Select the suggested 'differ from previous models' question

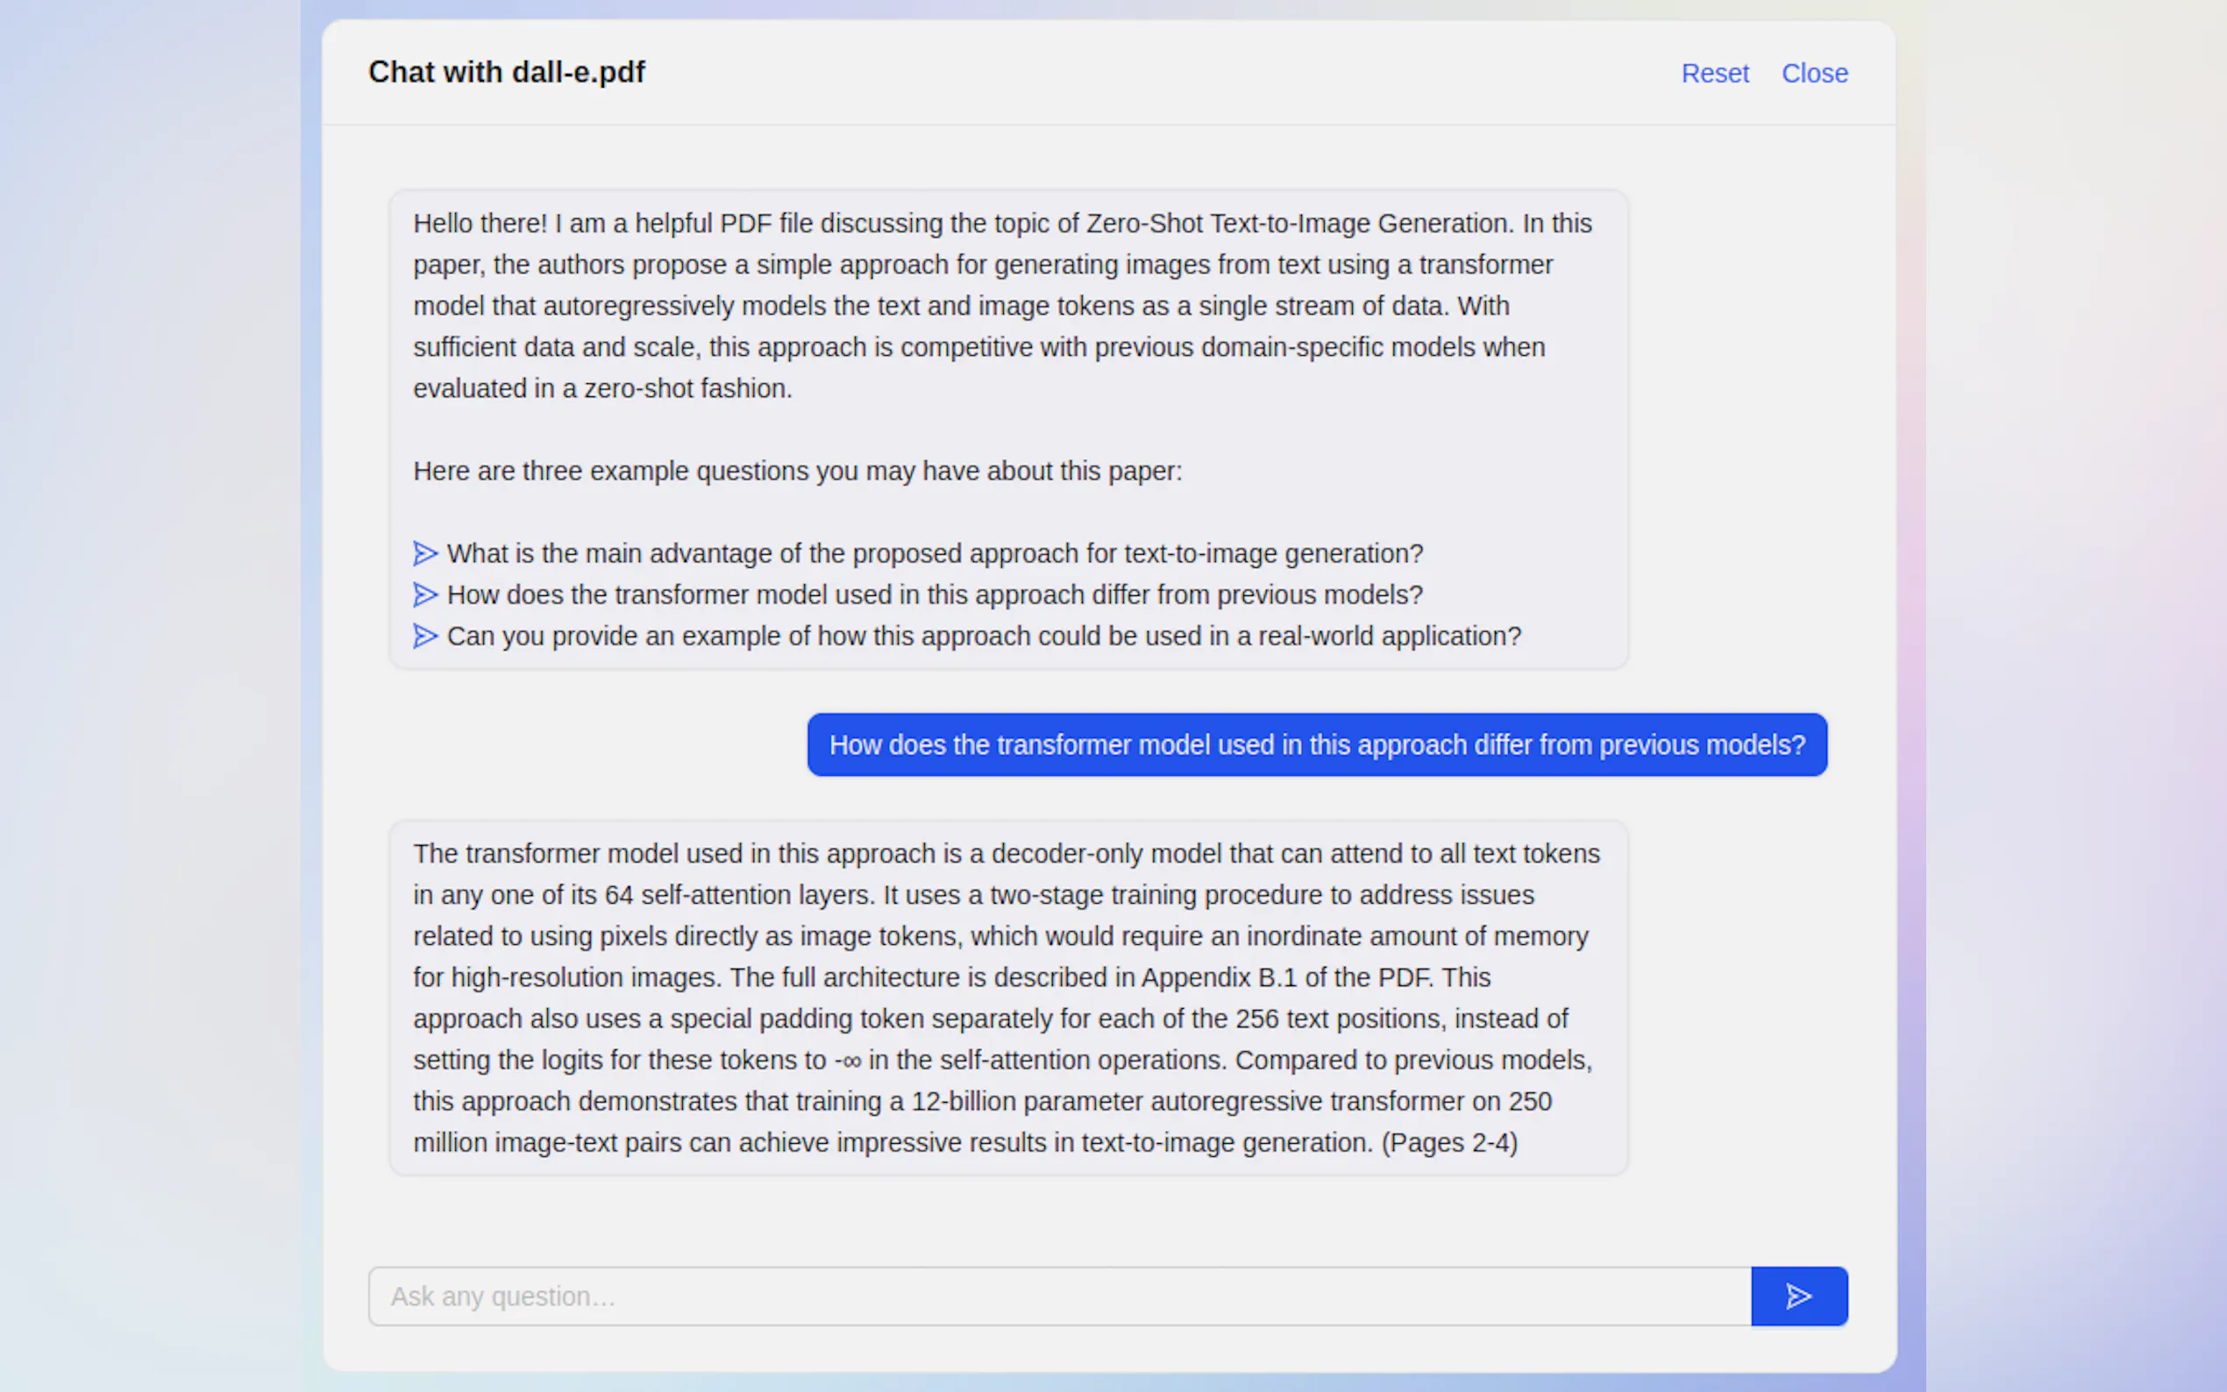[935, 594]
